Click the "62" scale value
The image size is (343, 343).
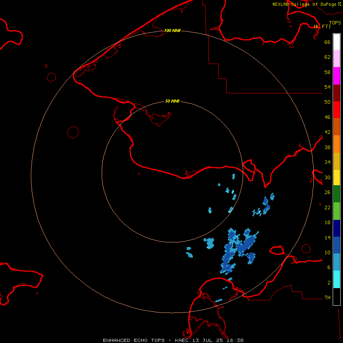coord(327,57)
